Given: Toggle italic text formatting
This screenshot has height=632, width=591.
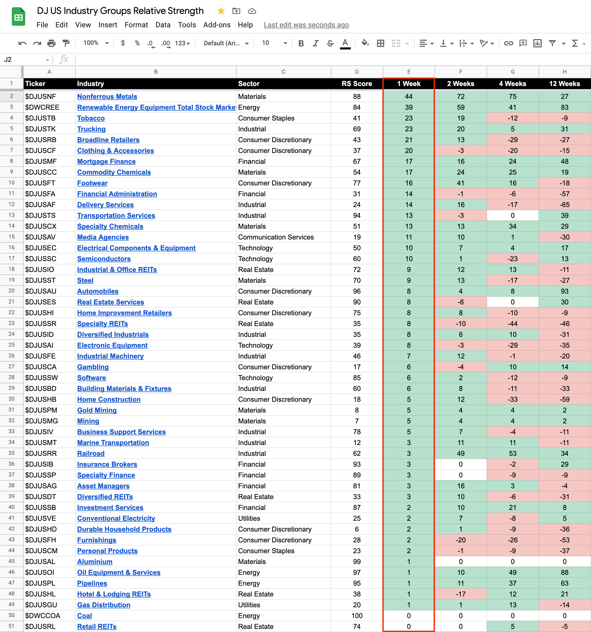Looking at the screenshot, I should point(316,43).
